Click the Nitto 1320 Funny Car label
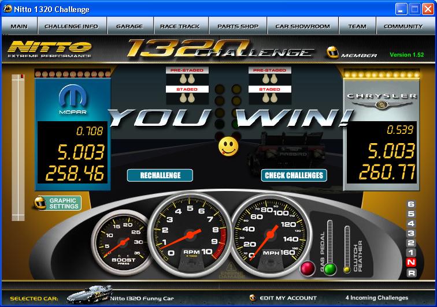The image size is (437, 307). point(142,298)
